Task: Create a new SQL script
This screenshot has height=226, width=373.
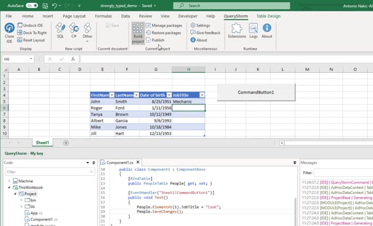Action: (61, 30)
